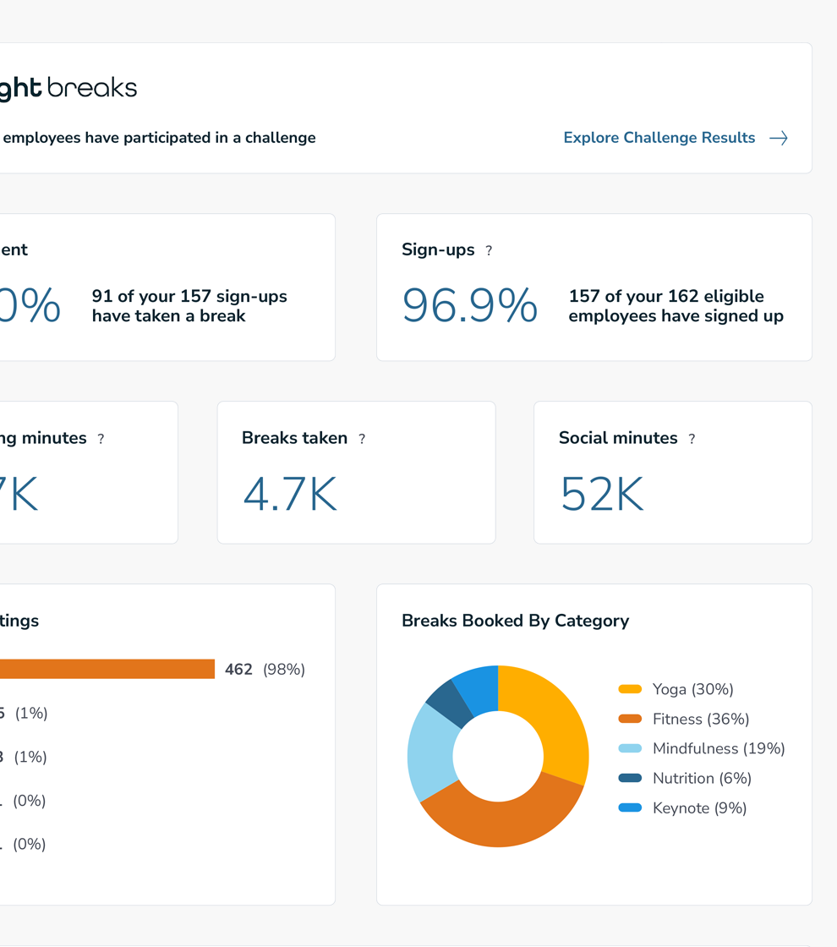Show help tooltip for Social minutes

click(692, 439)
